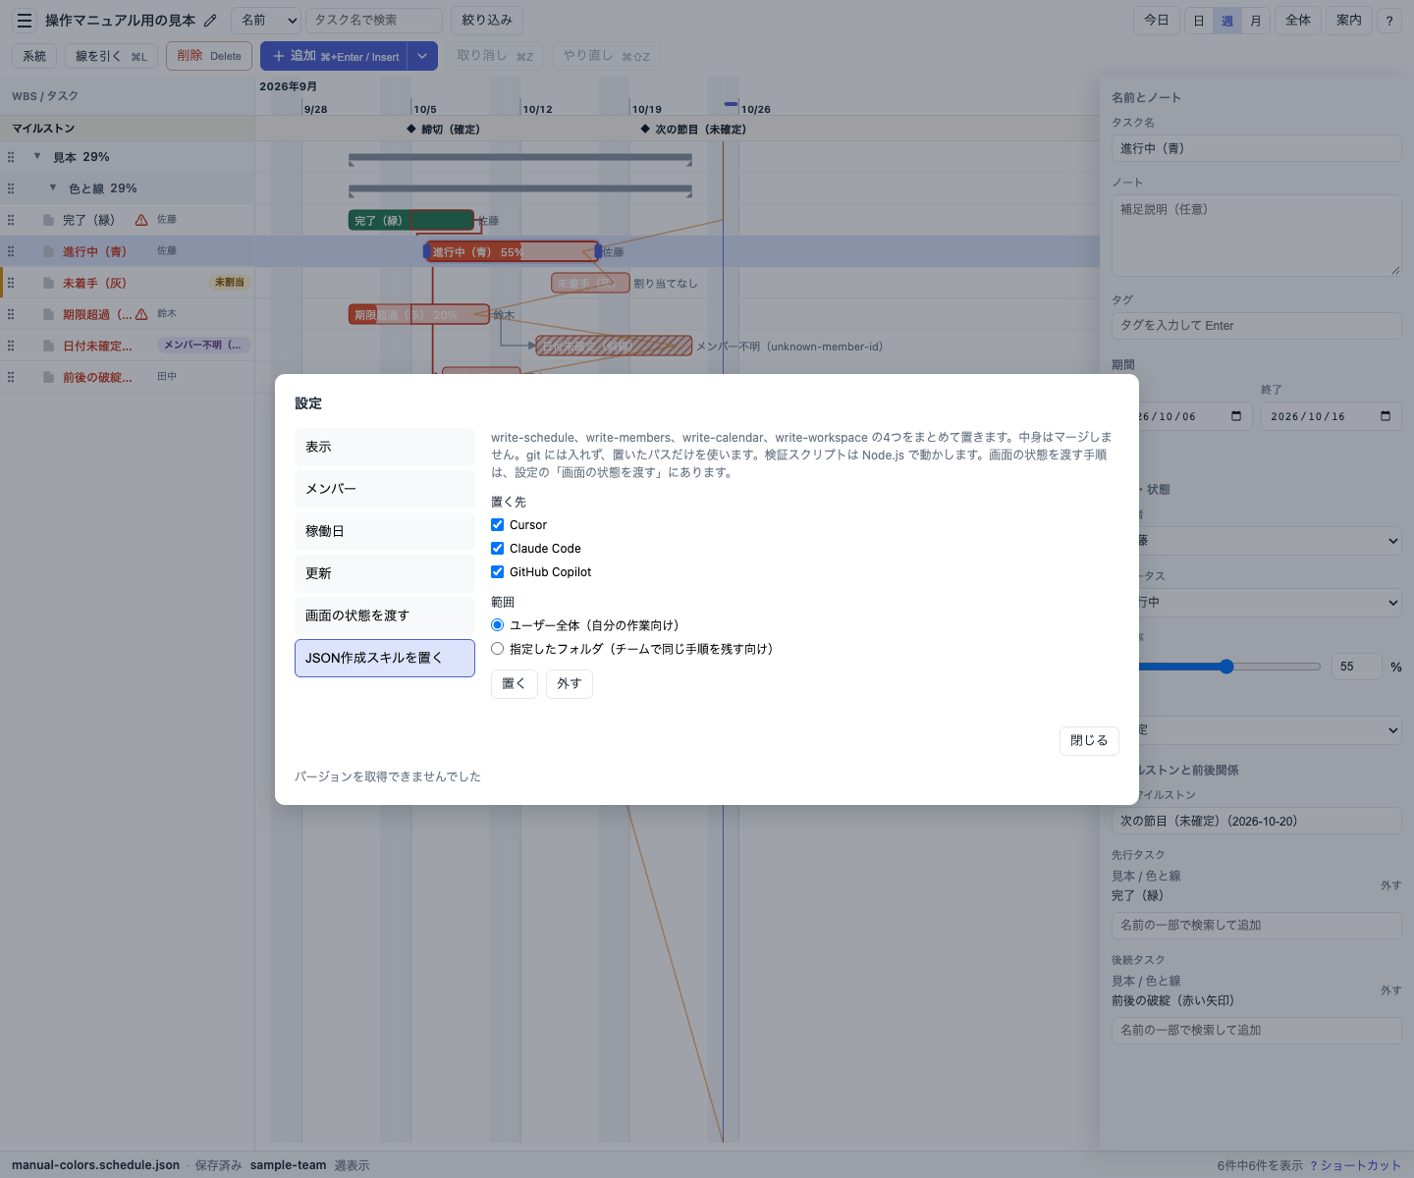The height and width of the screenshot is (1178, 1414).
Task: Open 画面の状態を渡す settings tab
Action: coord(385,616)
